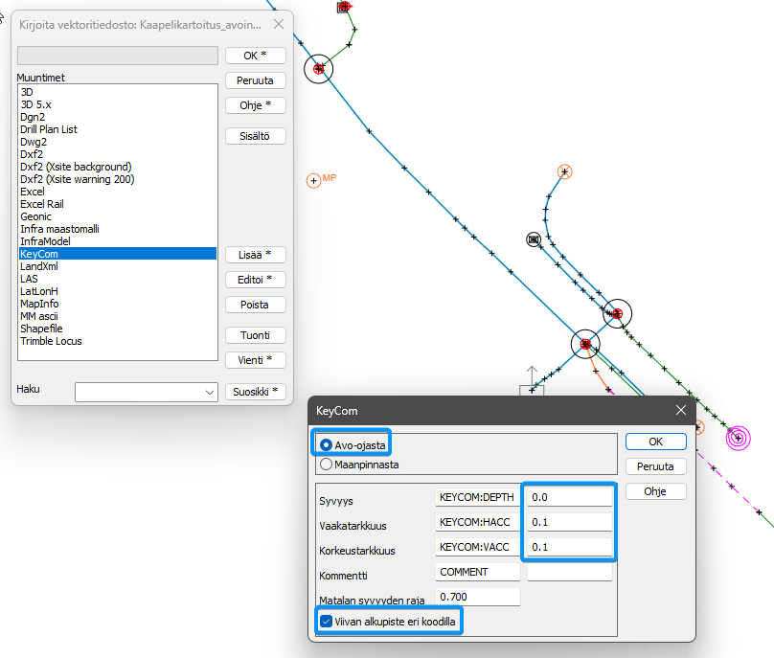
Task: Open Ohje help in KeyCom dialog
Action: 655,491
